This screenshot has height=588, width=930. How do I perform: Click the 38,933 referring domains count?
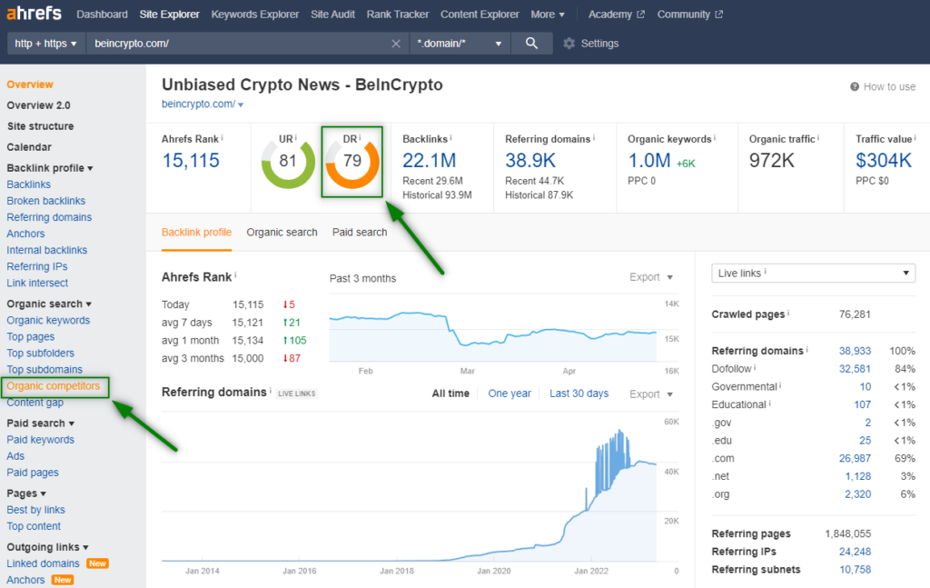855,351
